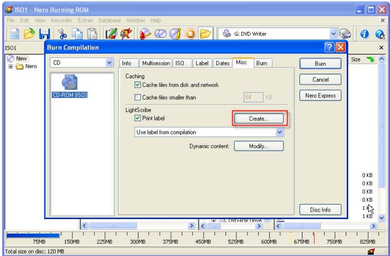Open the Burn tab
390x256 pixels.
pyautogui.click(x=263, y=63)
